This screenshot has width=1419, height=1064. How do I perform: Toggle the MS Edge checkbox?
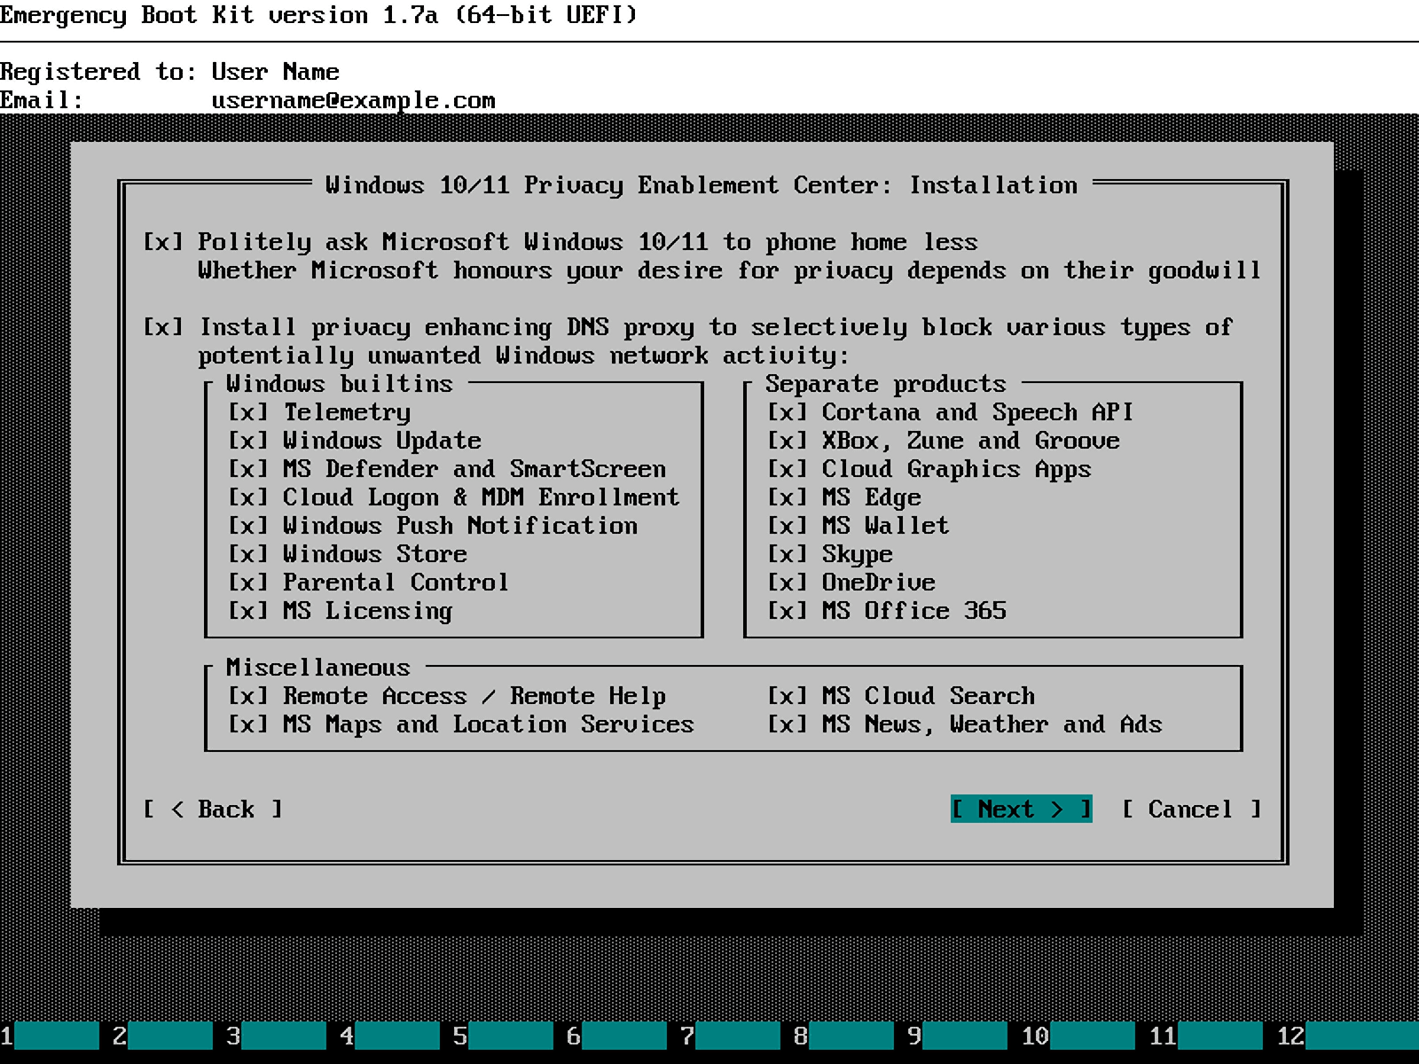pos(788,497)
